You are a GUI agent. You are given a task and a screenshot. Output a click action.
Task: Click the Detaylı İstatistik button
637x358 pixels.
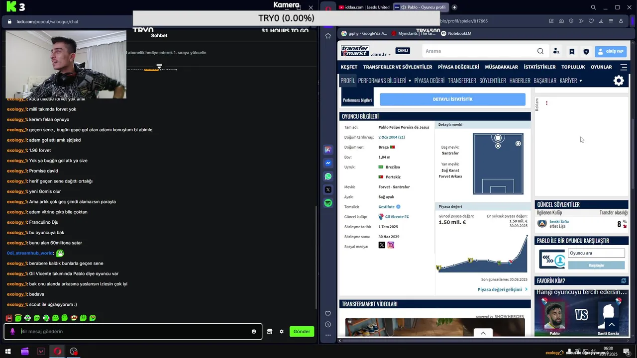pyautogui.click(x=452, y=99)
